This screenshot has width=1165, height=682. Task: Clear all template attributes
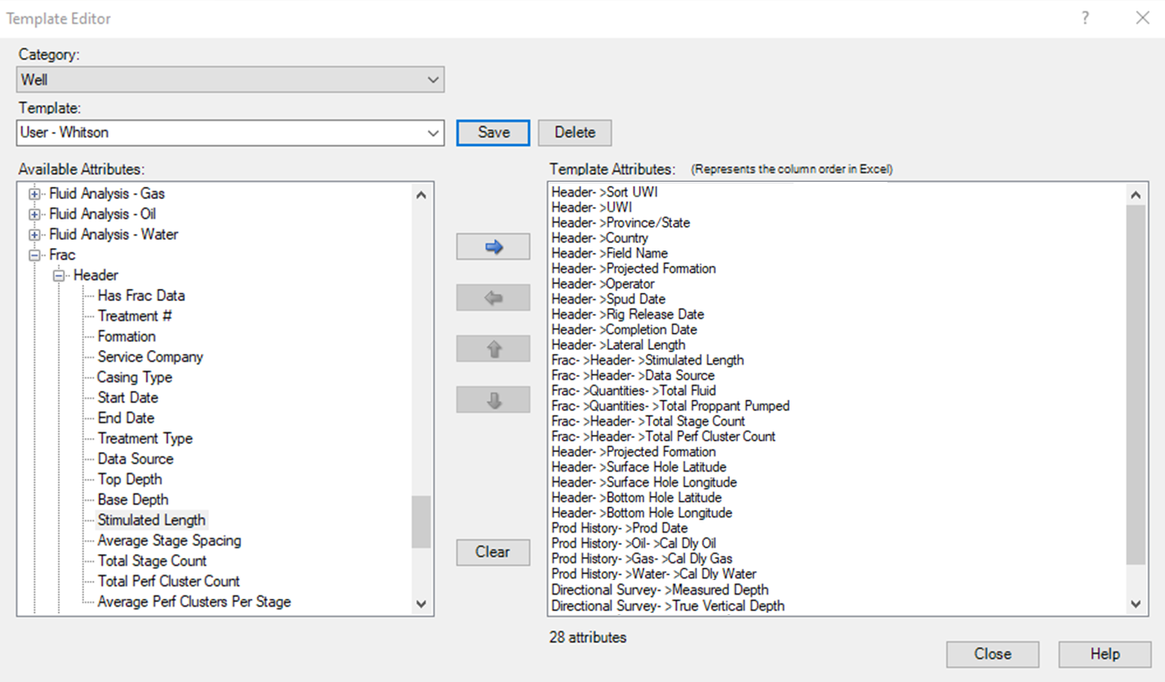click(491, 552)
